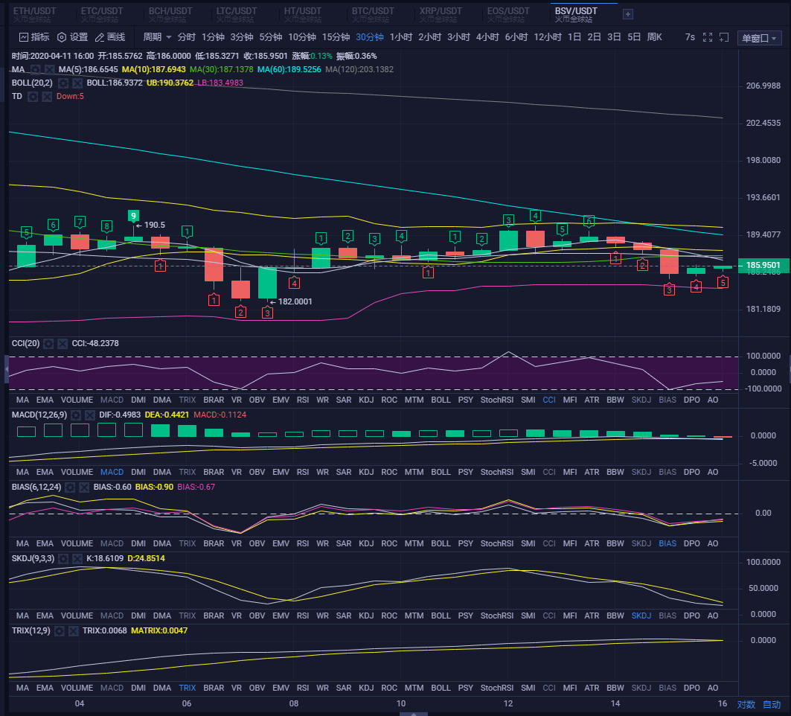This screenshot has width=791, height=716.
Task: Expand the collapsed left side panel handle
Action: pyautogui.click(x=7, y=368)
